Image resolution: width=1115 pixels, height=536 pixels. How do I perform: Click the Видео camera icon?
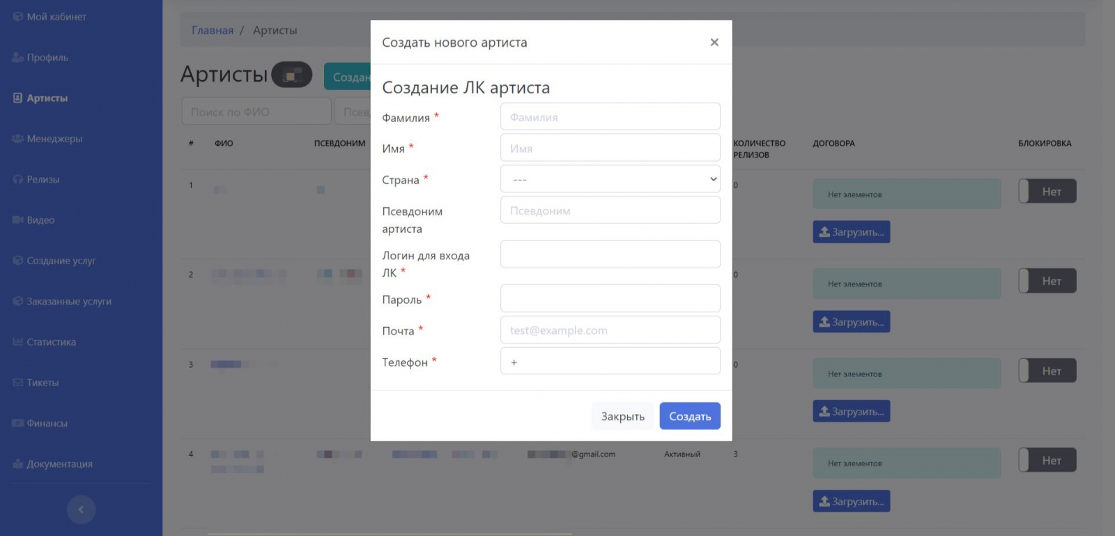[18, 220]
